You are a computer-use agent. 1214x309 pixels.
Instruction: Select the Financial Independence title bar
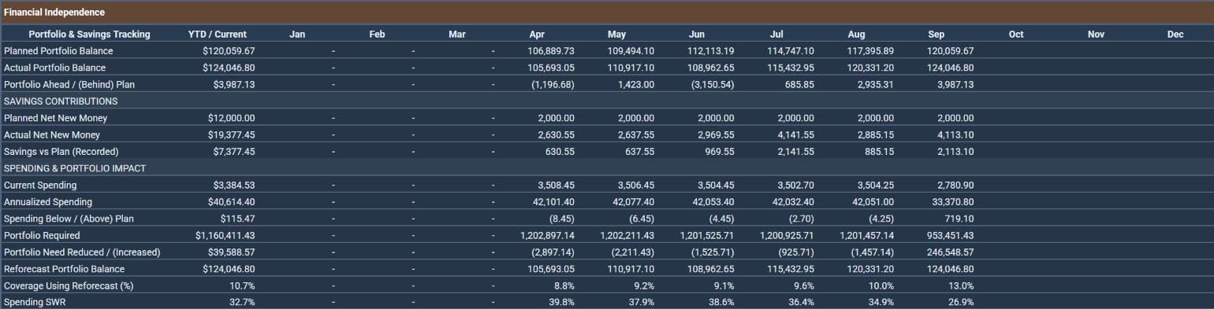click(x=607, y=13)
